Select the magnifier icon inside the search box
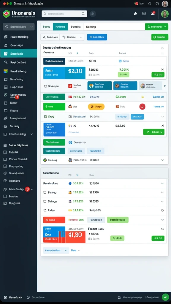This screenshot has width=171, height=304. pos(83,14)
